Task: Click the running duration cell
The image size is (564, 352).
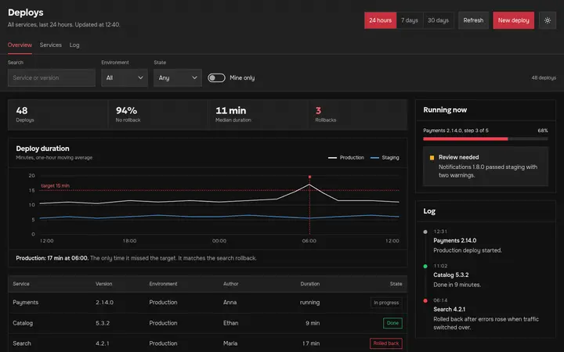Action: 309,303
